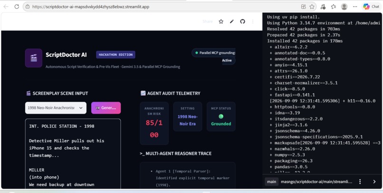The image size is (383, 193).
Task: Click the MULTI-AGENT REASONER TRACE heading
Action: pos(176,154)
